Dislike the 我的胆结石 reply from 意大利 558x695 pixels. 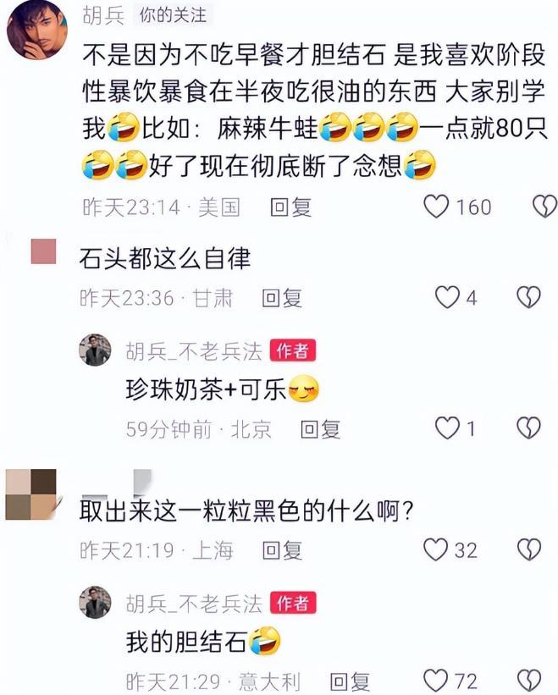point(528,681)
